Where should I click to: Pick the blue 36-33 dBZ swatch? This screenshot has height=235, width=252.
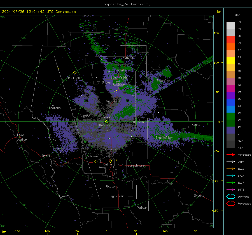231,102
